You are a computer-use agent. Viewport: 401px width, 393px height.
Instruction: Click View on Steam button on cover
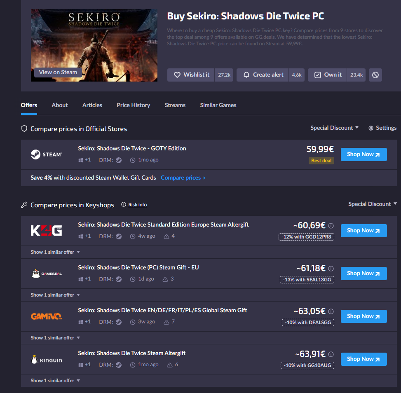tap(58, 73)
